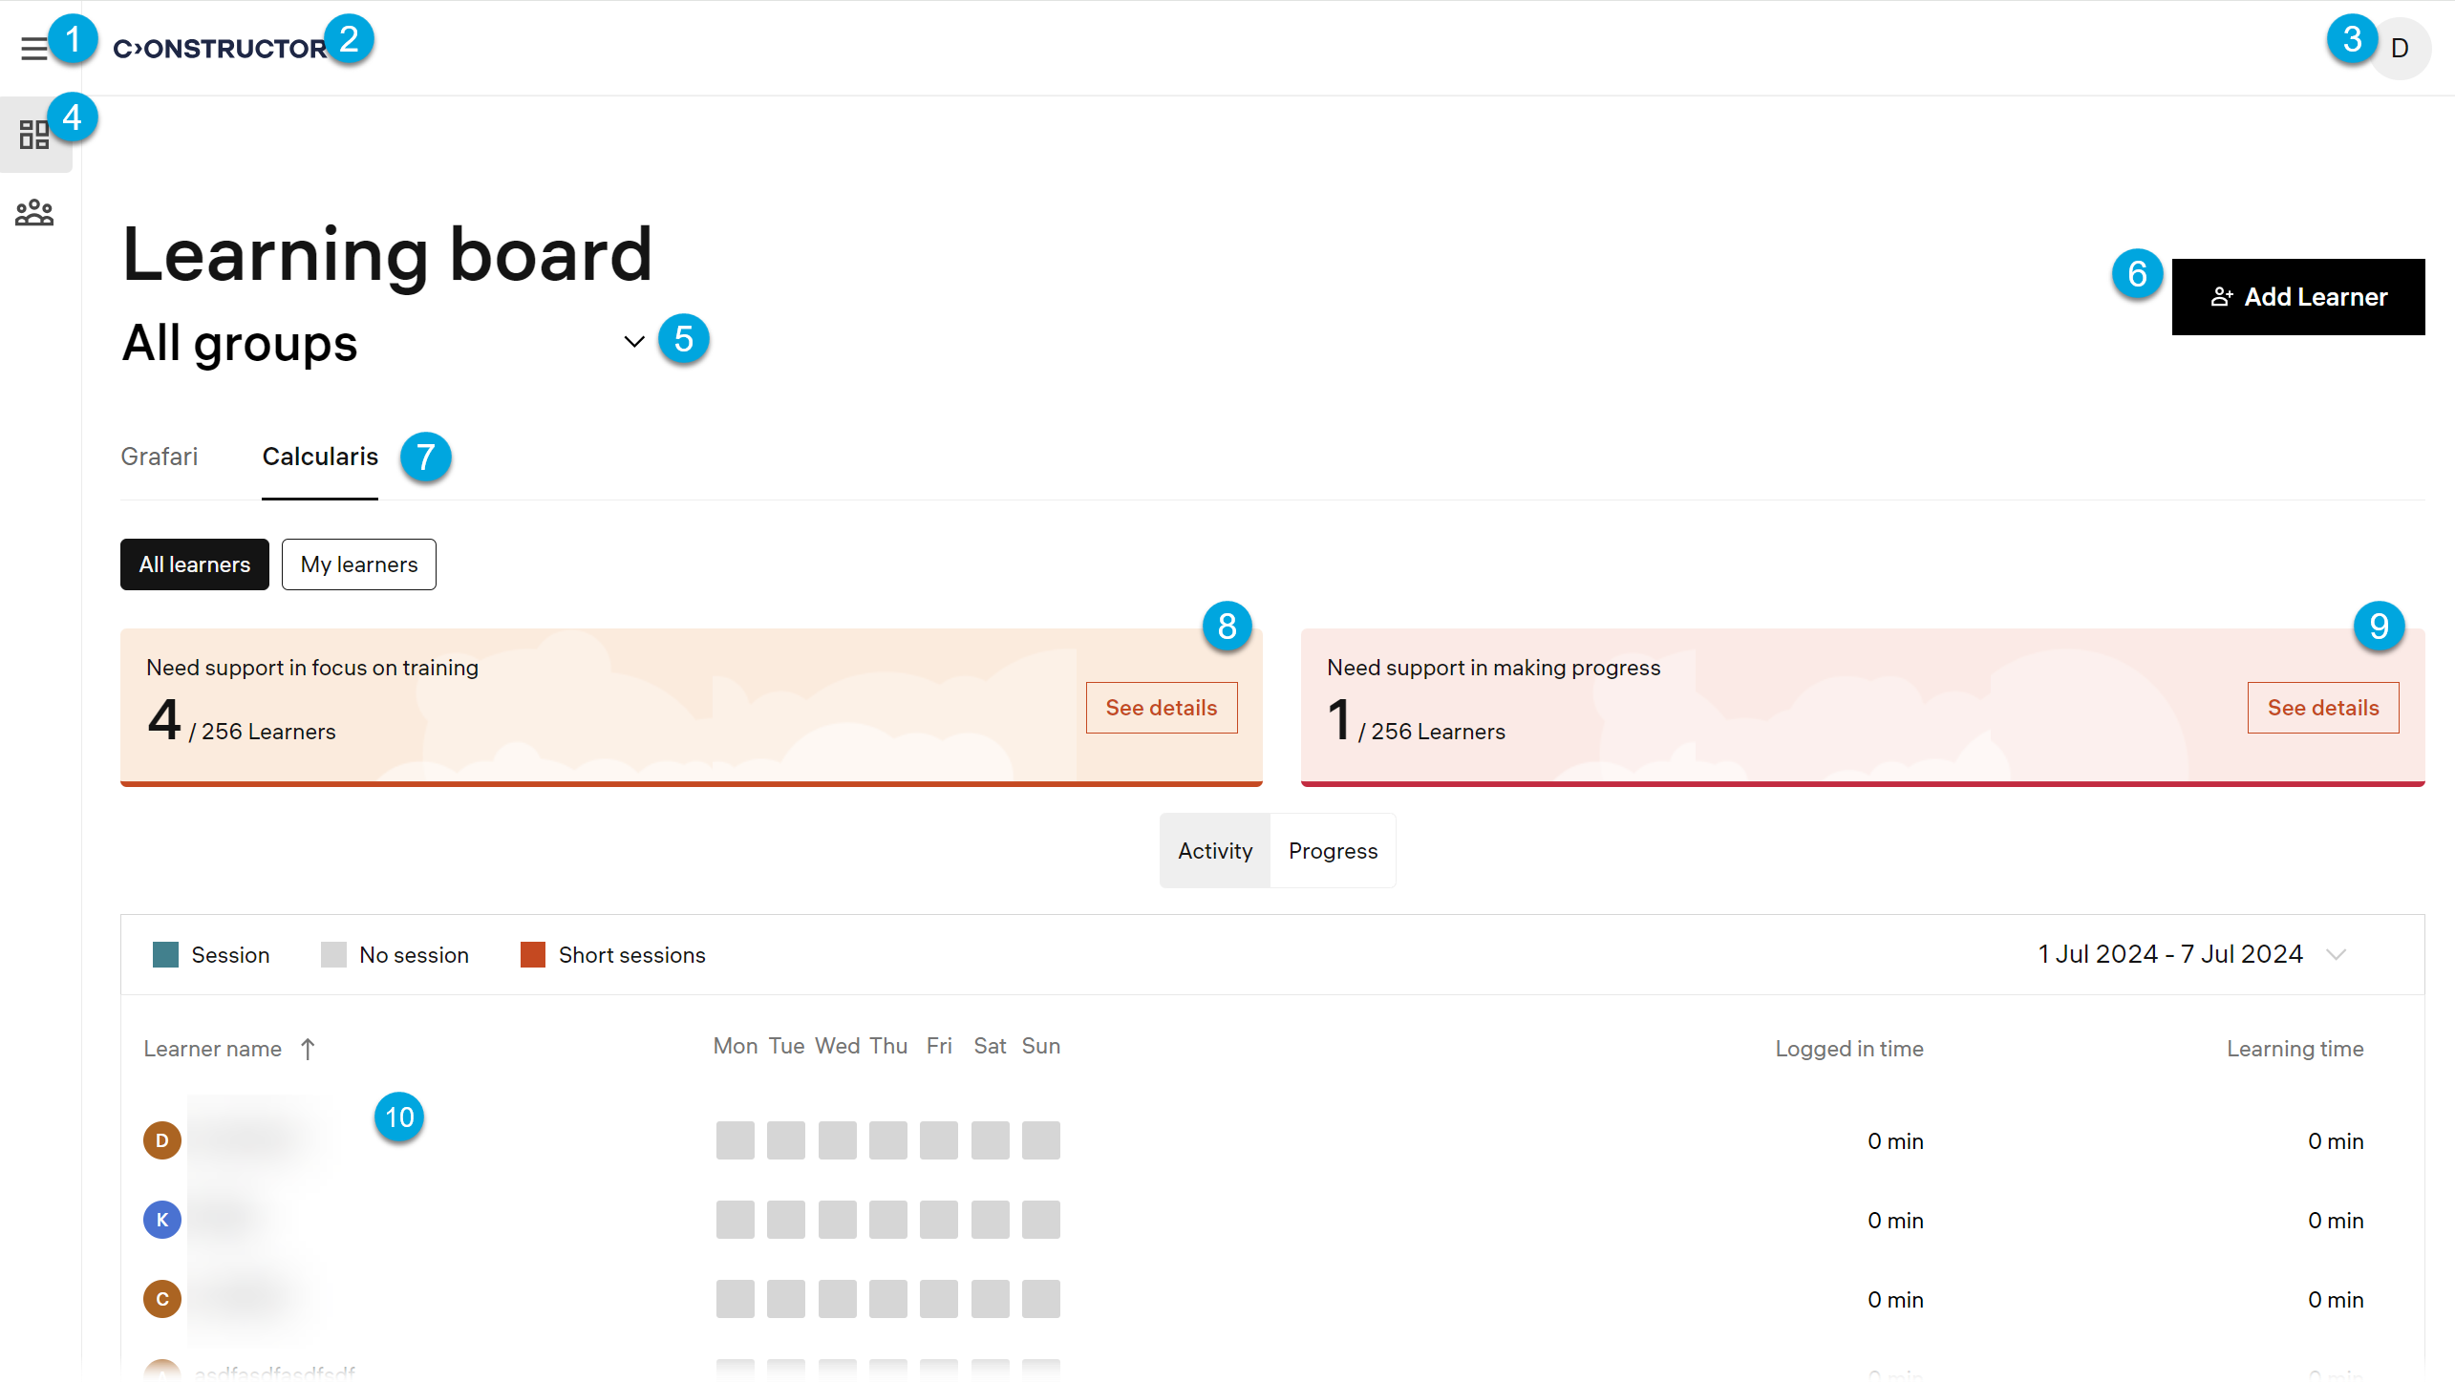Image resolution: width=2455 pixels, height=1383 pixels.
Task: See details for focus on training support
Action: click(x=1162, y=708)
